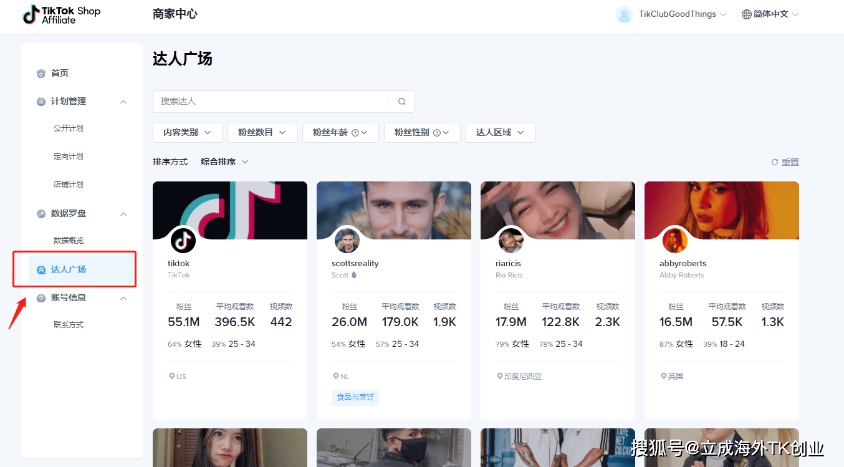The width and height of the screenshot is (844, 467).
Task: Open the 达人区域 filter dropdown
Action: [x=501, y=133]
